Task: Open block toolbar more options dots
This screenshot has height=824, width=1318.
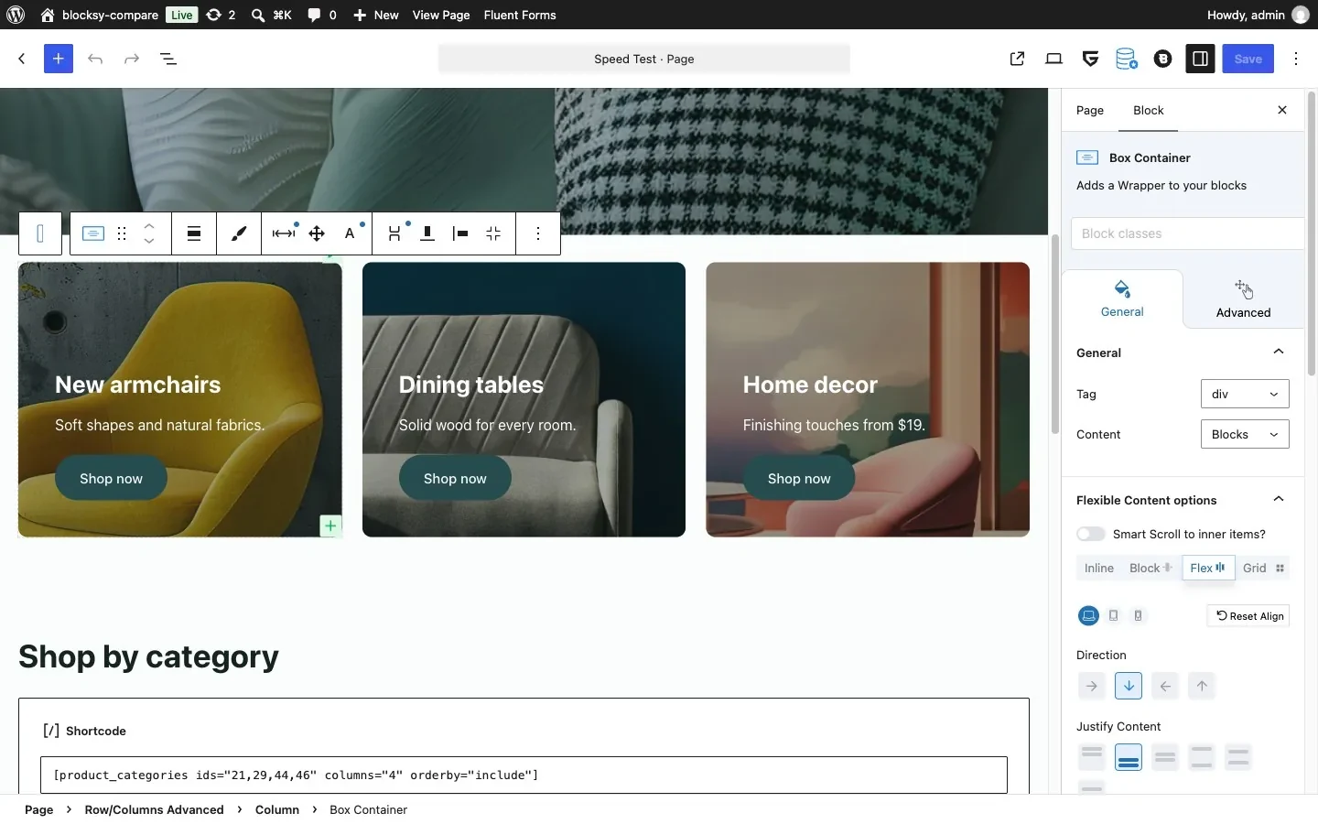Action: coord(539,234)
